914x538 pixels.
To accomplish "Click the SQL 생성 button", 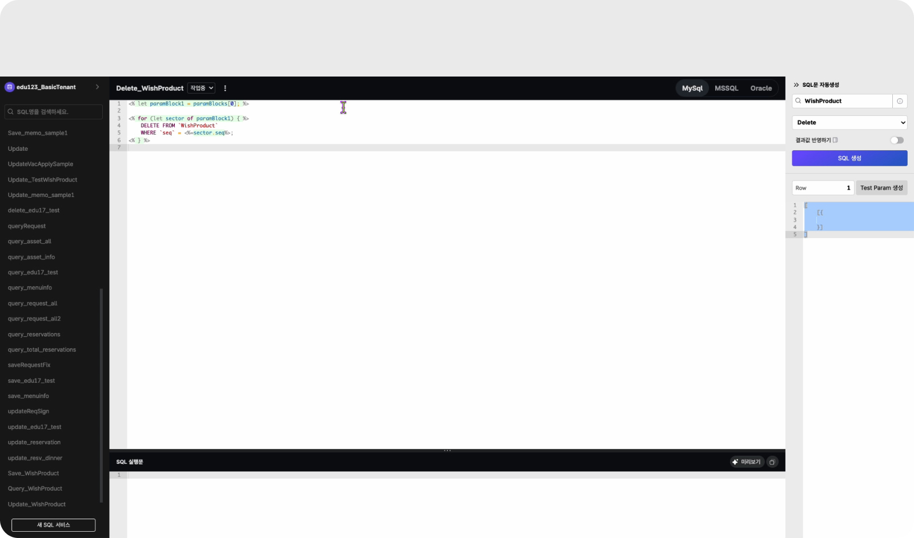I will tap(849, 158).
